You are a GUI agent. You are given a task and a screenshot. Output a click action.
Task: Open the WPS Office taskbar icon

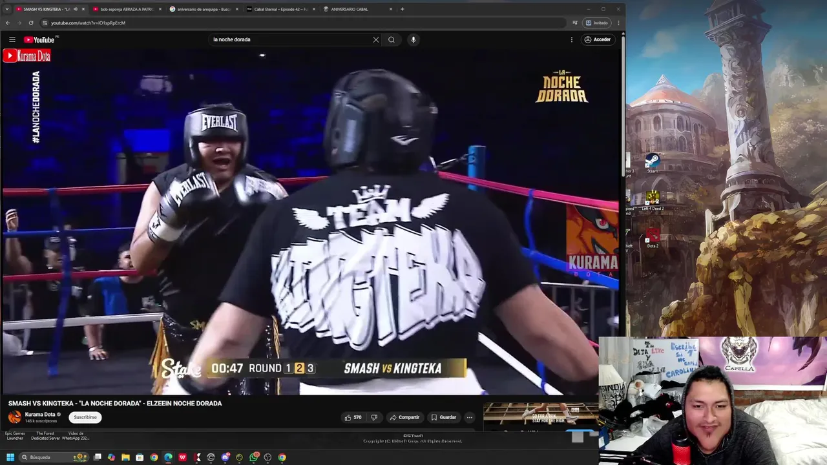[182, 457]
